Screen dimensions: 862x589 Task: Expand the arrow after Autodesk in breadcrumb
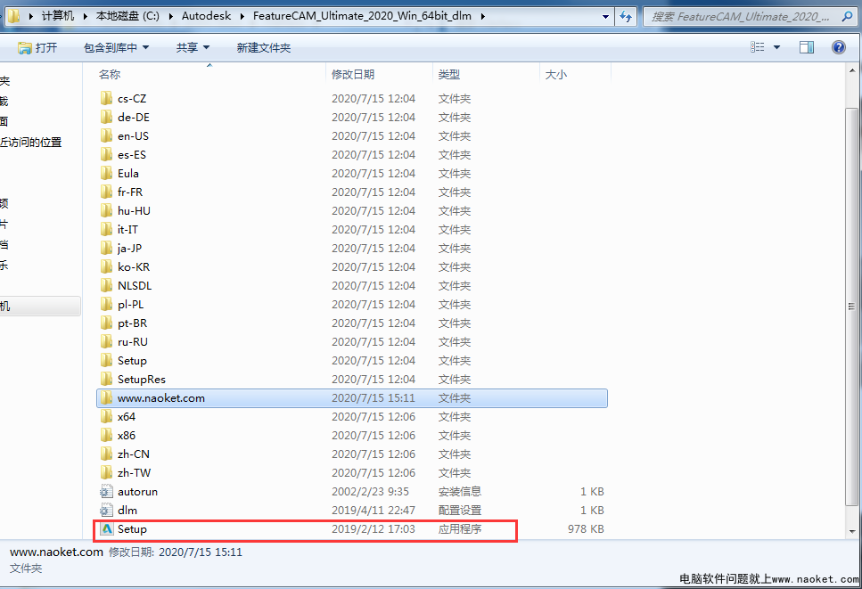(x=242, y=16)
